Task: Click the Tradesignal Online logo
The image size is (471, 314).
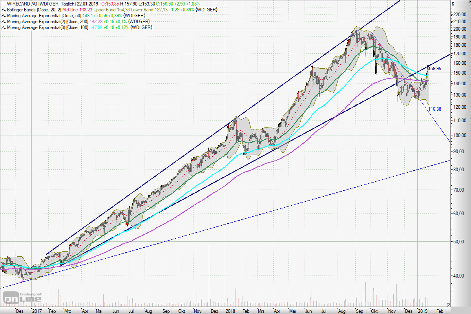Action: coord(22,297)
